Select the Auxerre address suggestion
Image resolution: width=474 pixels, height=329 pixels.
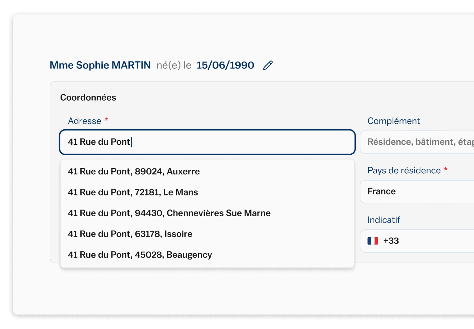pyautogui.click(x=134, y=171)
